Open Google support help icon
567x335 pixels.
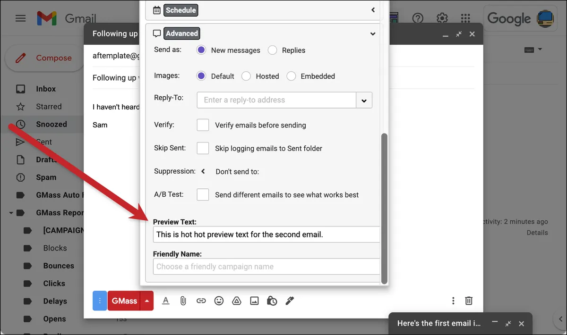[x=418, y=18]
